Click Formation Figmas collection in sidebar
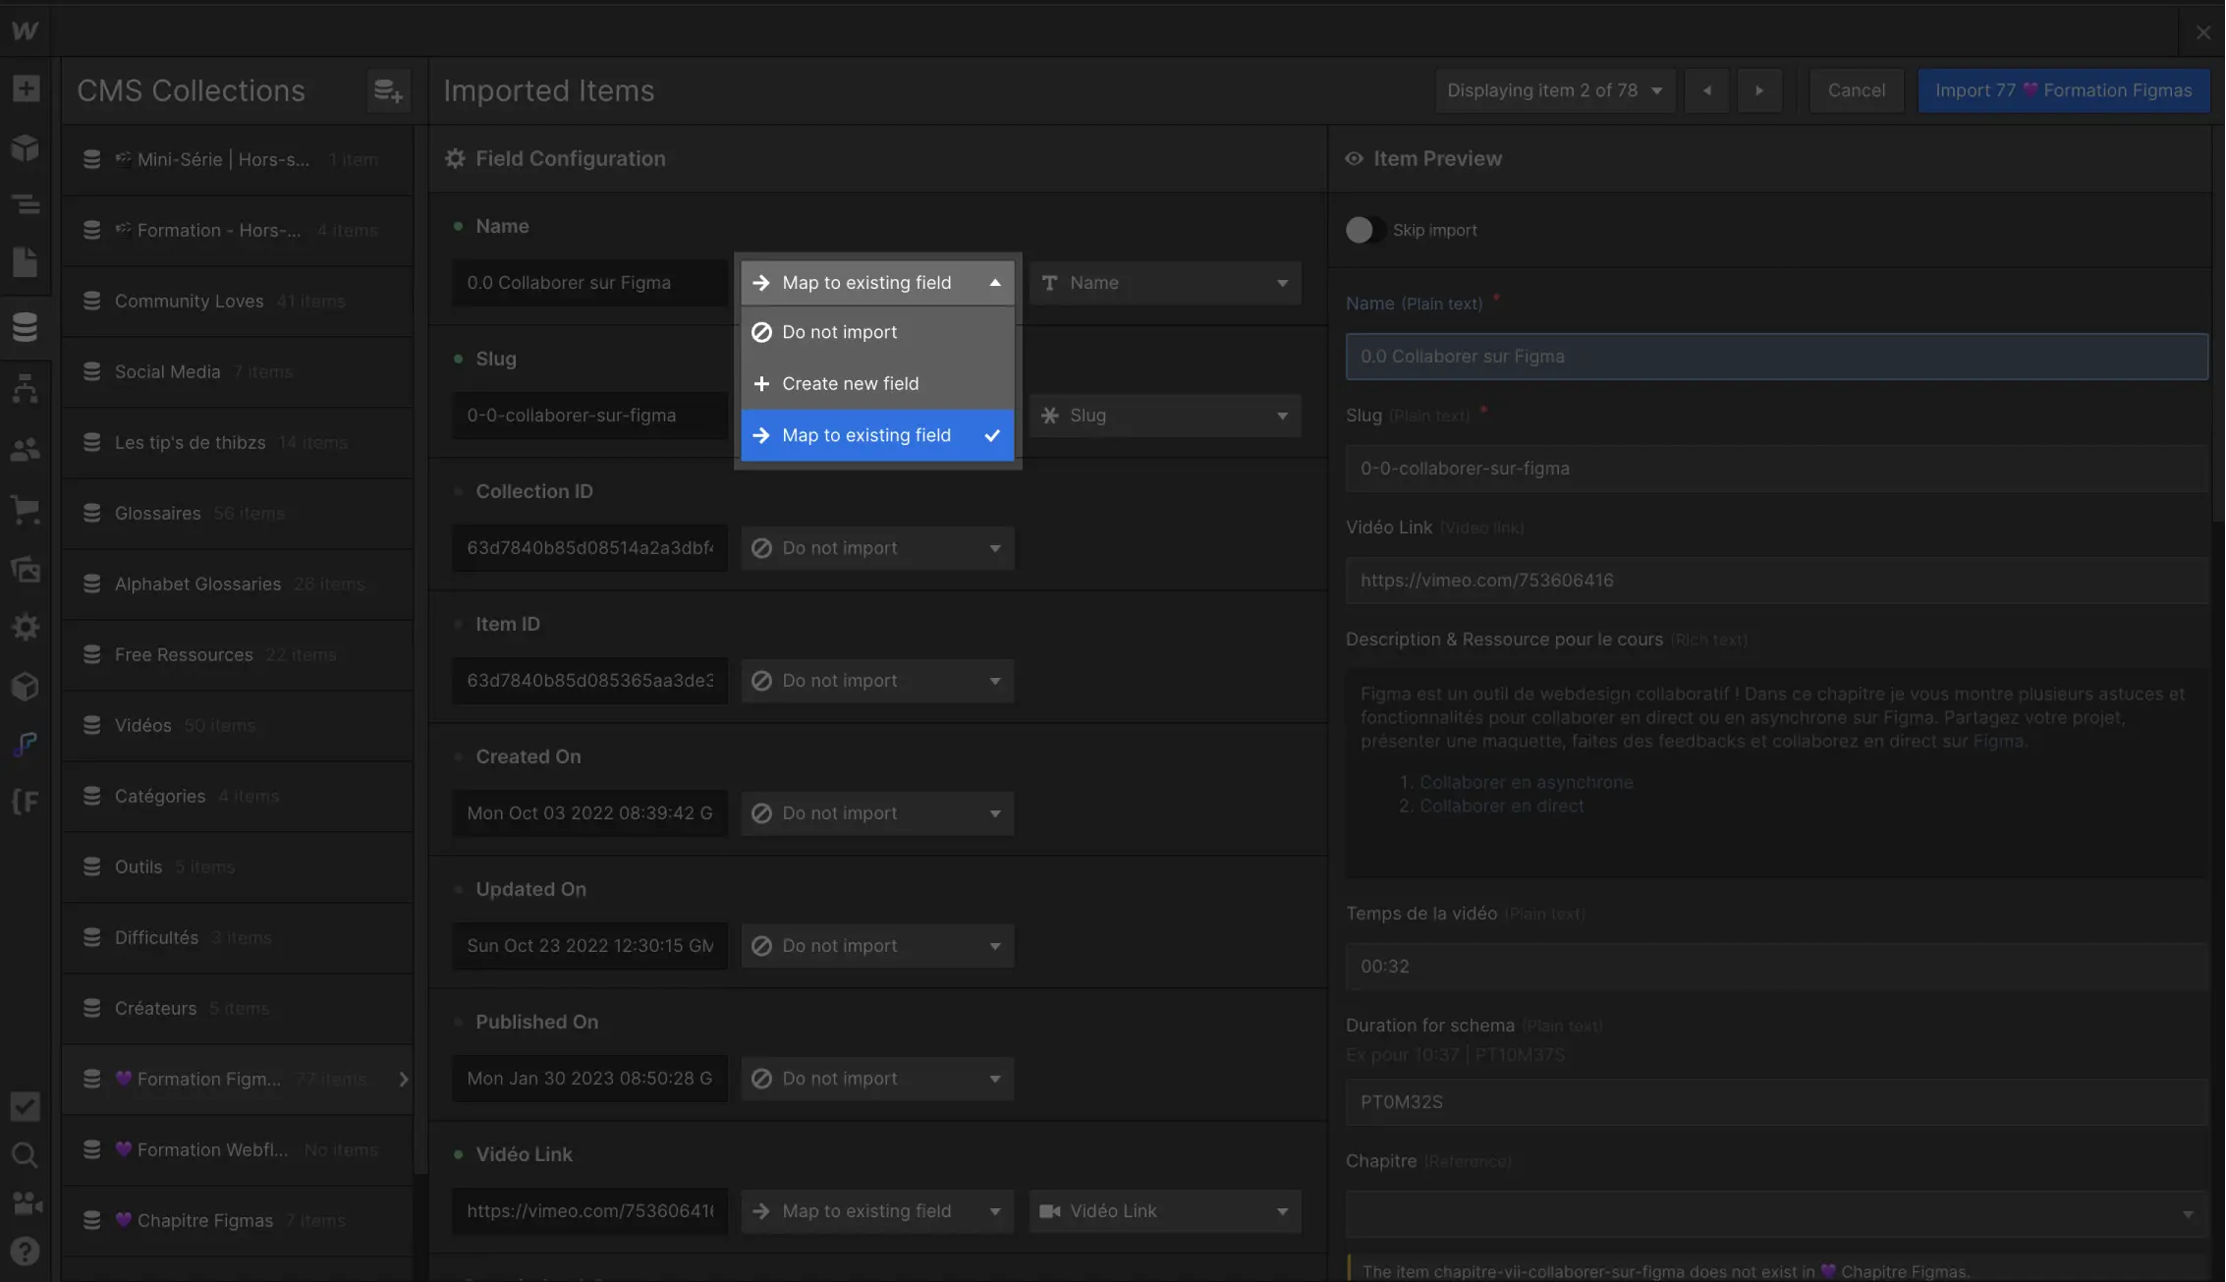This screenshot has width=2226, height=1282. click(236, 1079)
